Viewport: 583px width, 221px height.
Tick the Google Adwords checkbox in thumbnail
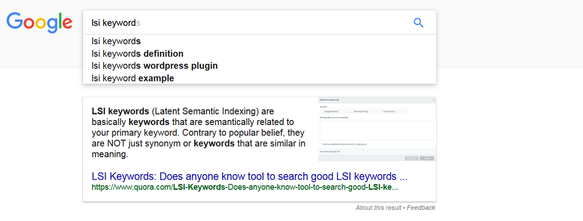click(323, 112)
